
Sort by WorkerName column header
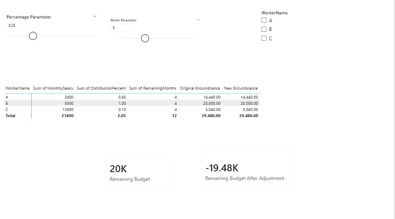tap(18, 88)
